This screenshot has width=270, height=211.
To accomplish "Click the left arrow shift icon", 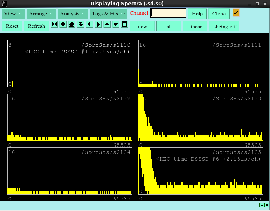I will [89, 25].
